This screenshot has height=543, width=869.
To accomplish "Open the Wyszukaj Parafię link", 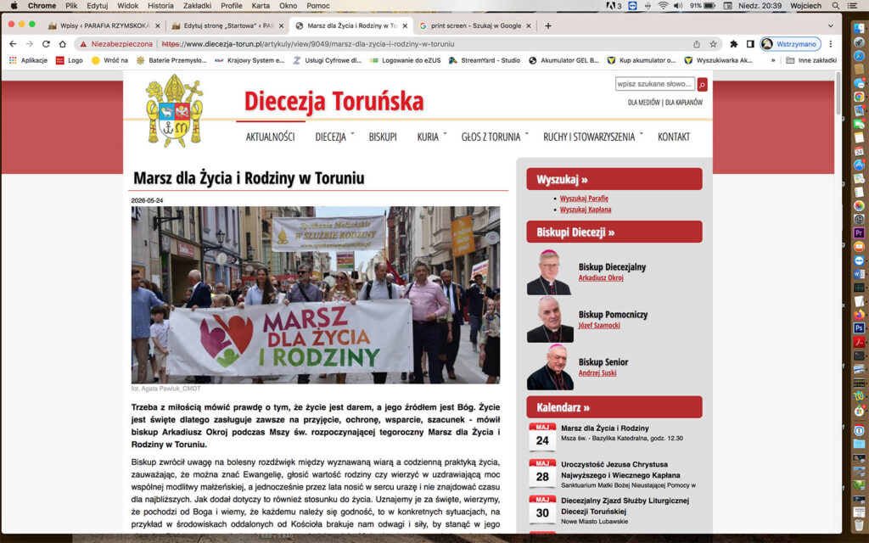I will click(x=584, y=199).
